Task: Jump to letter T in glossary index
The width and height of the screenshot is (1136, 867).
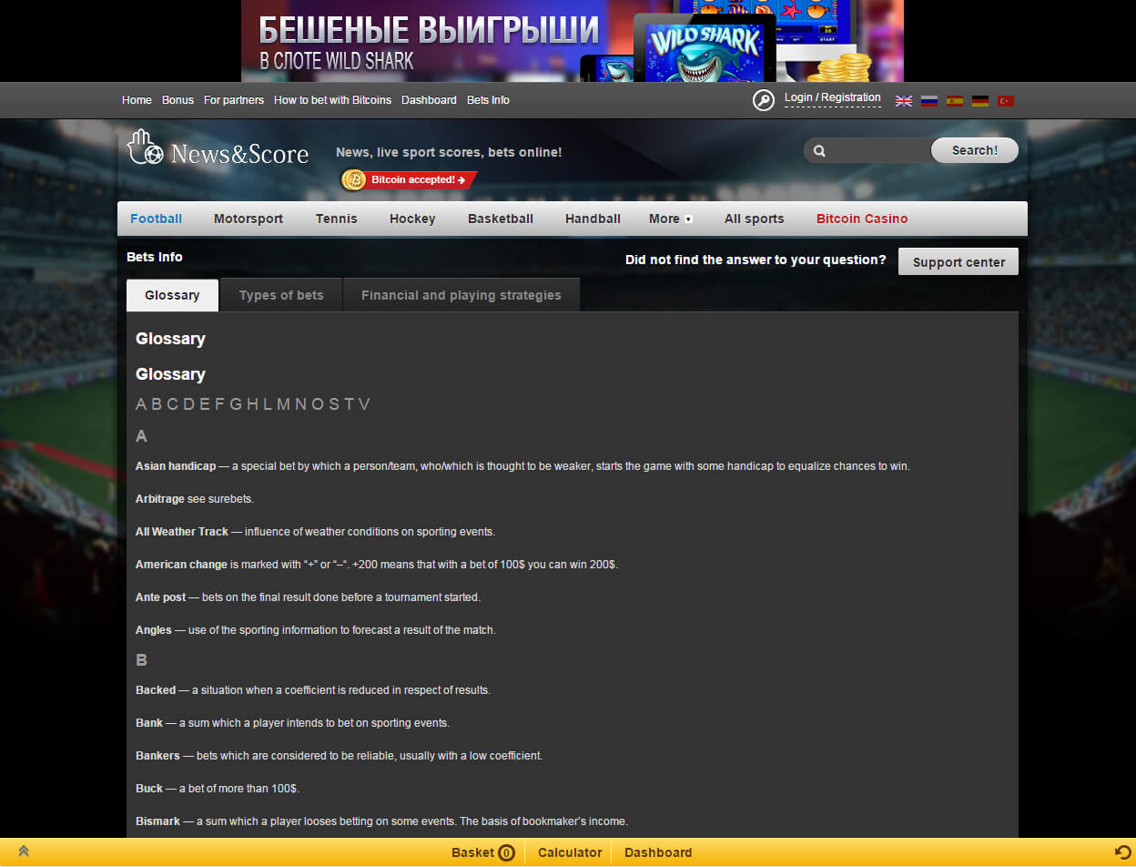Action: coord(349,404)
